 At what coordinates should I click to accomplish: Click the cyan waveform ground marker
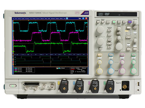(13, 31)
